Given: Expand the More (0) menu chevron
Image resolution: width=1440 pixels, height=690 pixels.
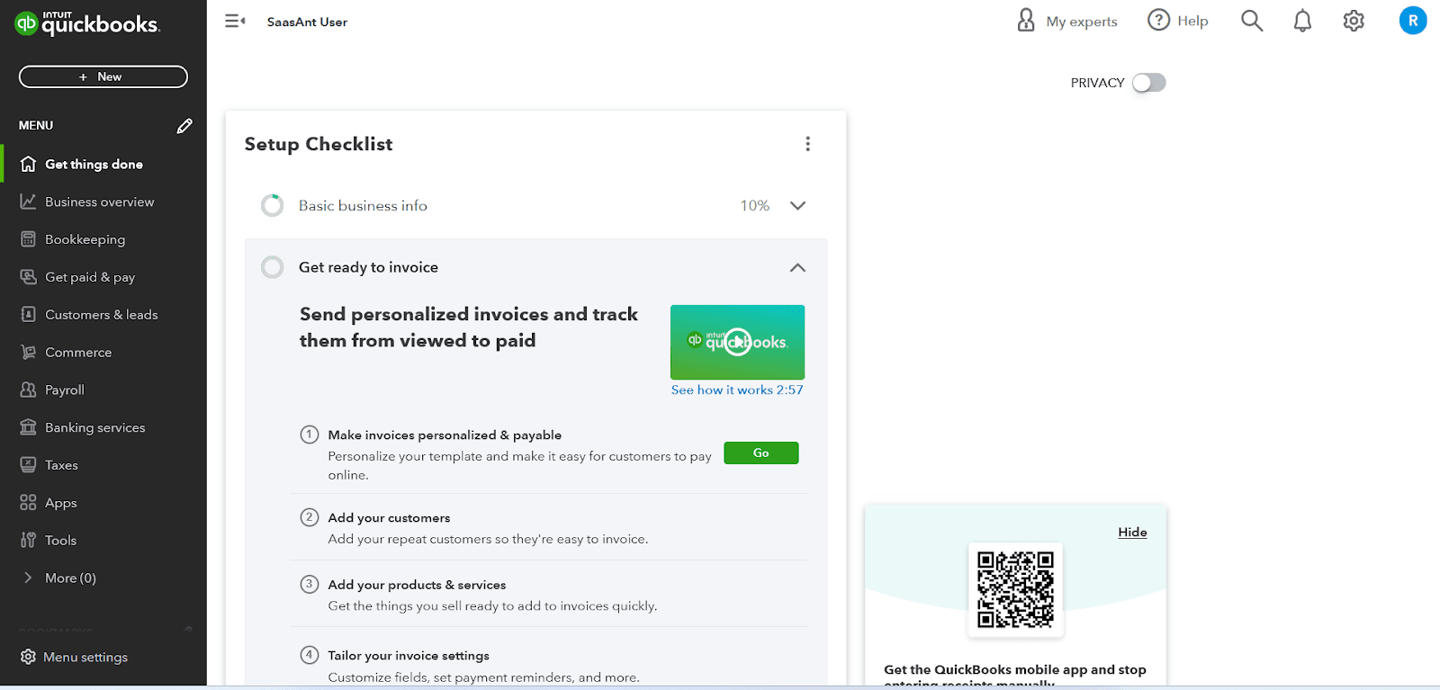Looking at the screenshot, I should (28, 578).
